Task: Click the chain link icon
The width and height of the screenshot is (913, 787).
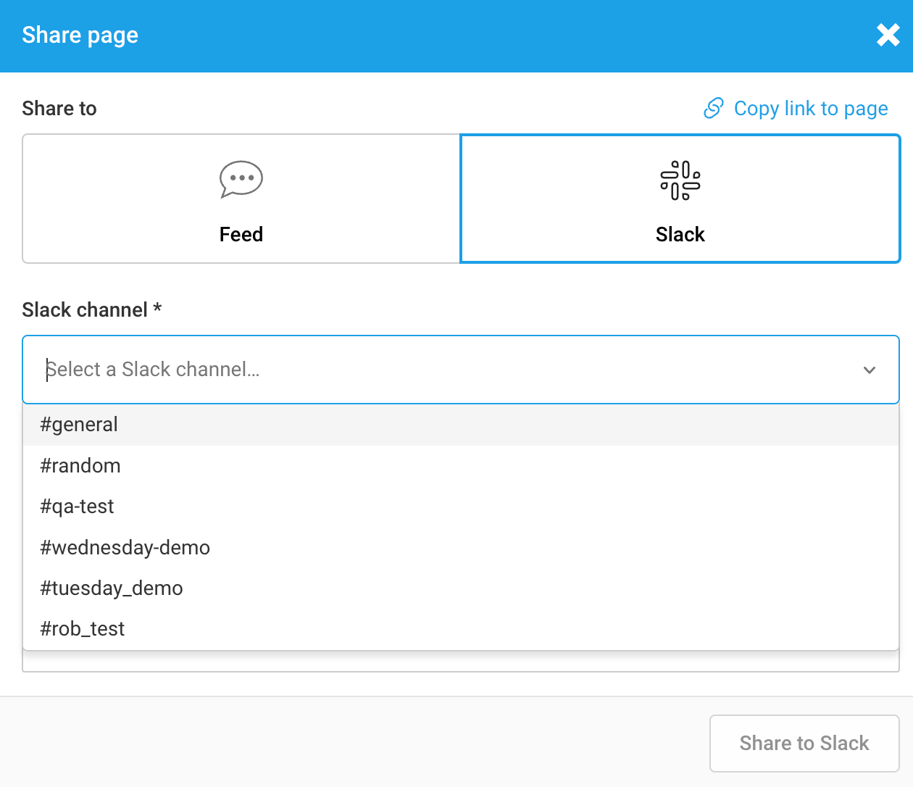Action: coord(714,108)
